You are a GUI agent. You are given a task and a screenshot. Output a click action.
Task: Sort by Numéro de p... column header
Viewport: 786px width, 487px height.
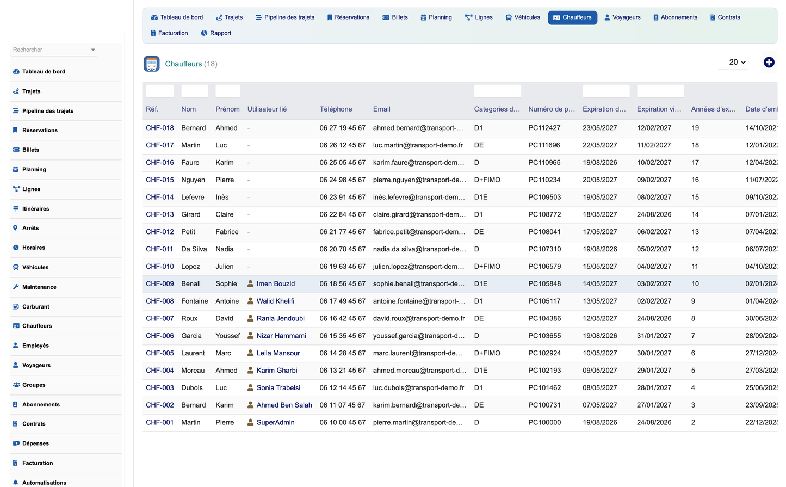552,109
